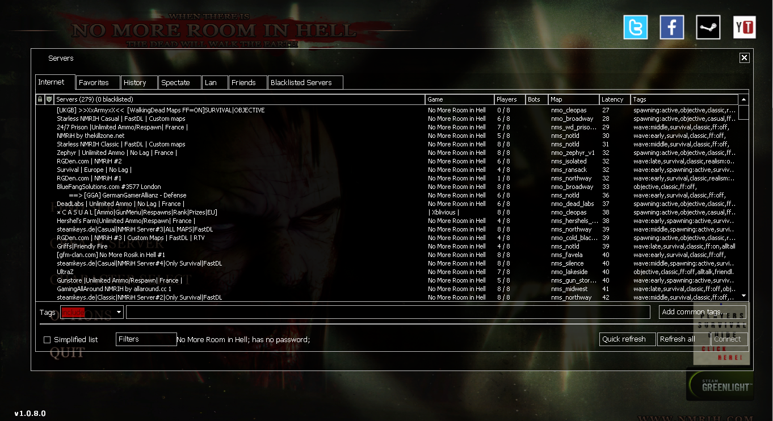Click the Refresh all button

[x=683, y=339]
